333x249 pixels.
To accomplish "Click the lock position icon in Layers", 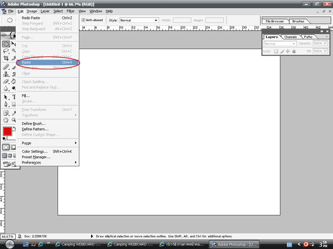I will (x=288, y=51).
